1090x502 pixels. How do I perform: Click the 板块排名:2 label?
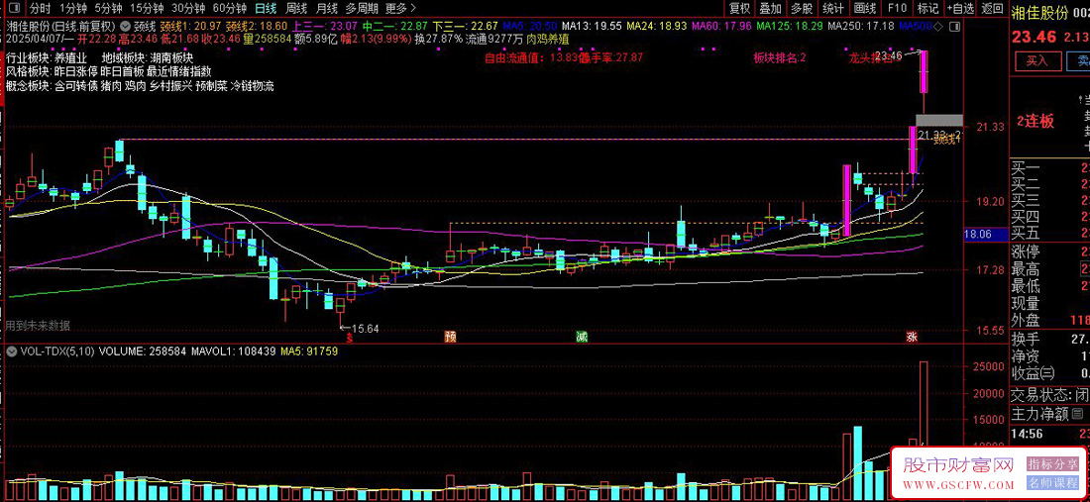(780, 57)
